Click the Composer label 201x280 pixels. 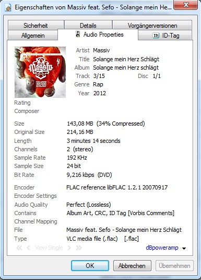point(27,111)
